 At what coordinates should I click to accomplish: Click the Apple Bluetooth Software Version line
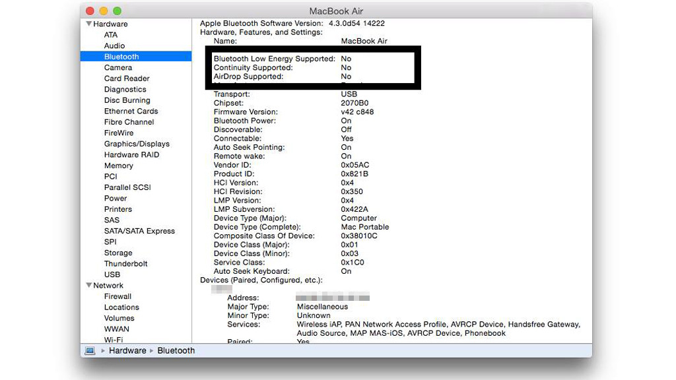[x=292, y=23]
